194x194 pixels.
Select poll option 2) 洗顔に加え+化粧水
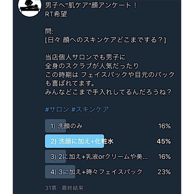coord(108,141)
